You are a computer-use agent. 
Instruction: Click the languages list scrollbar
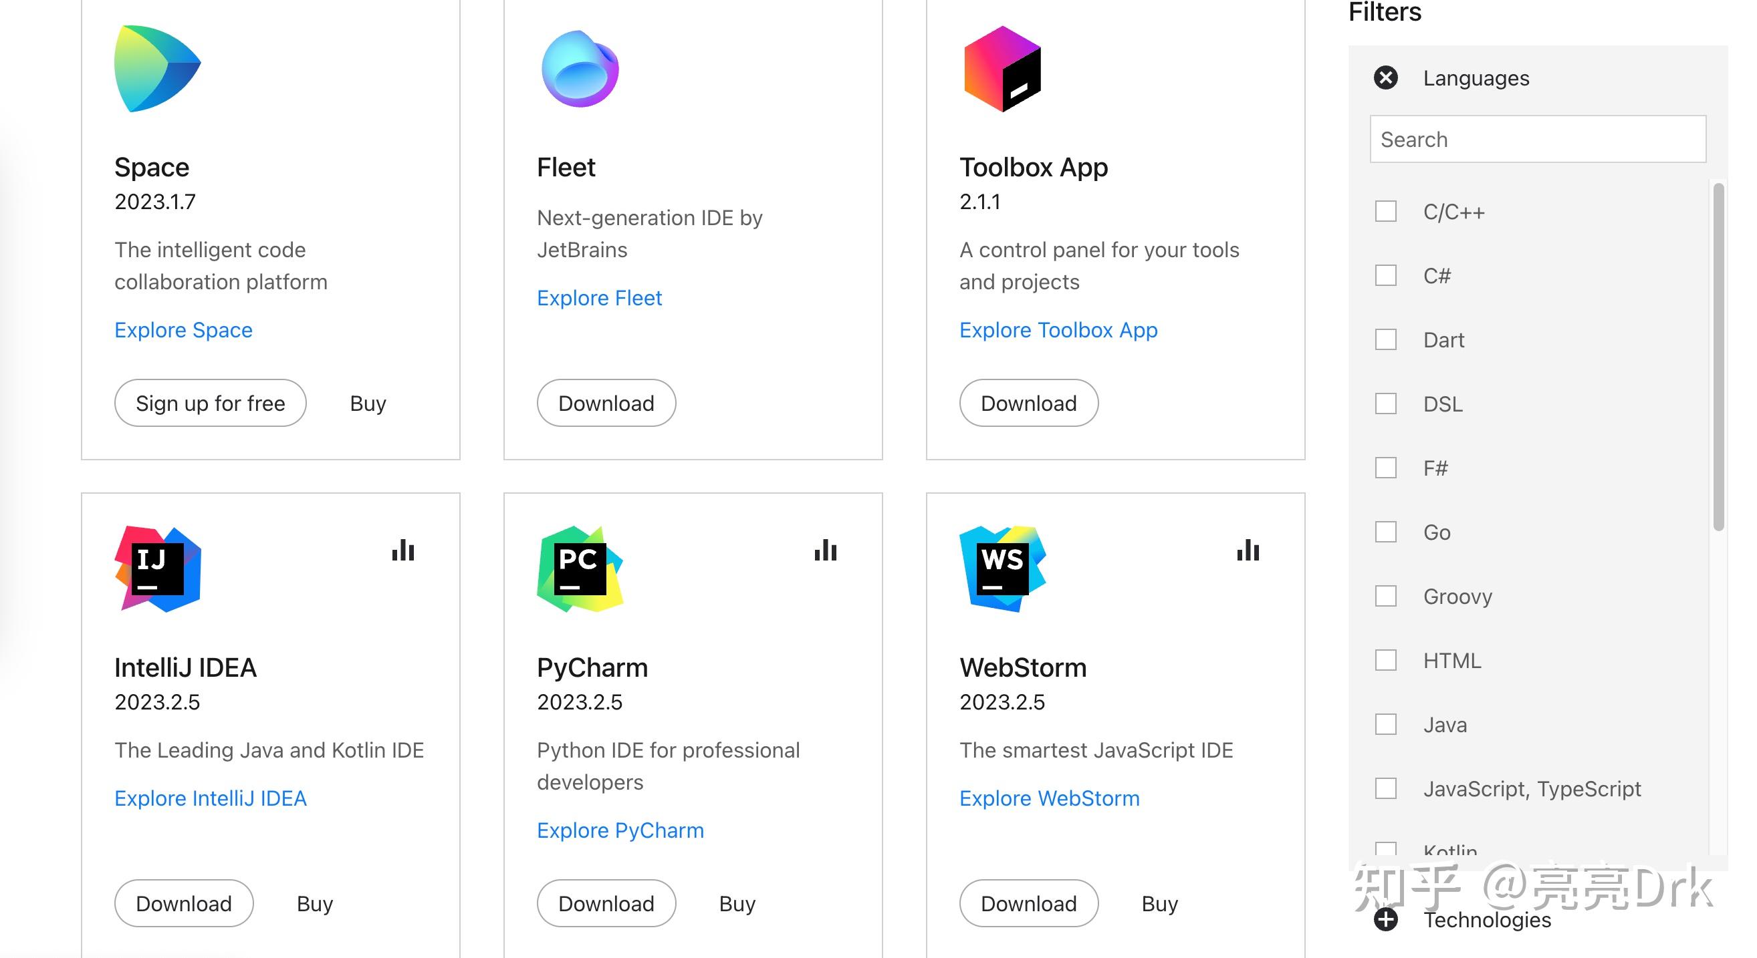coord(1718,354)
